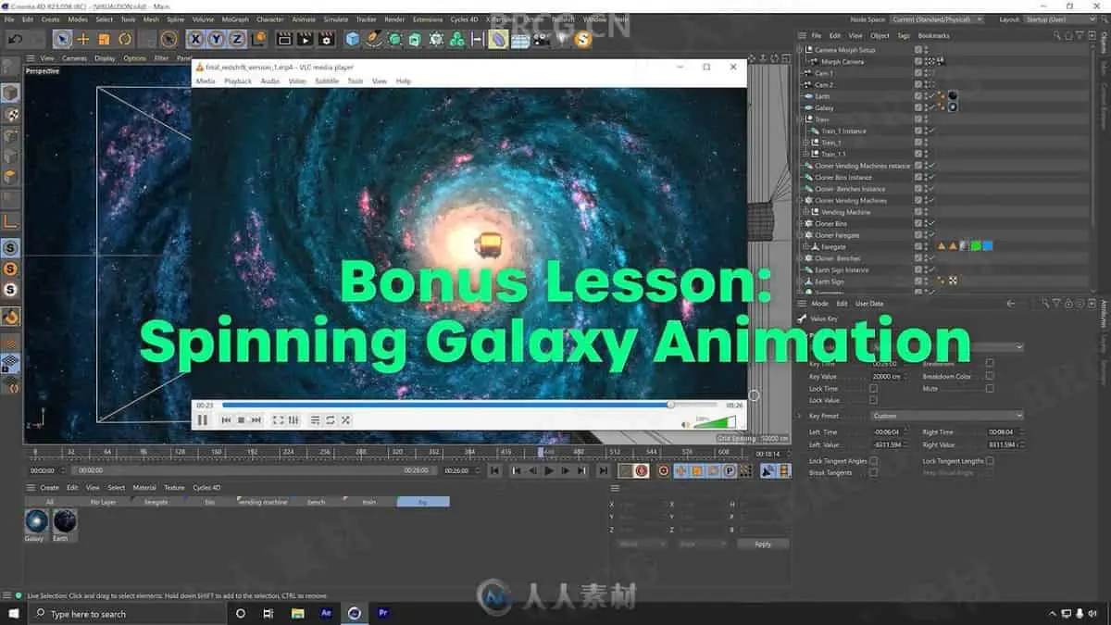Toggle VLC random shuffle button
1111x625 pixels.
pos(345,420)
